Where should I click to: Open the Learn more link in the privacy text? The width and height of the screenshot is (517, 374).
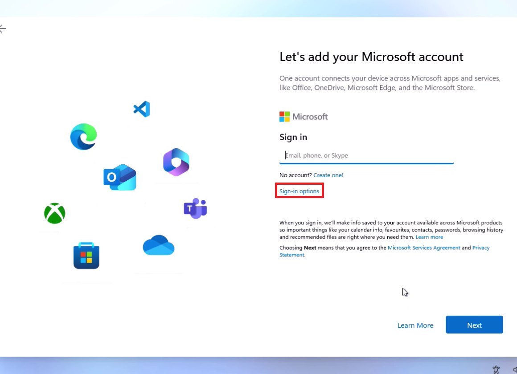pos(429,237)
